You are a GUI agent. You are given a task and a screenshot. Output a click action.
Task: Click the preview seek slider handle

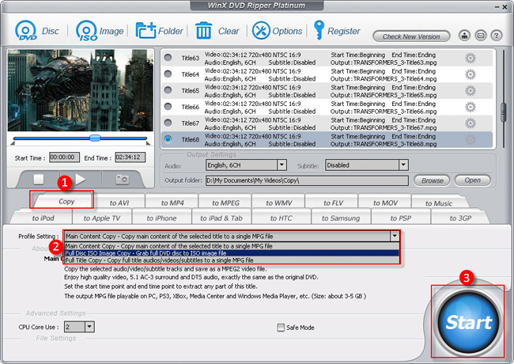click(95, 138)
